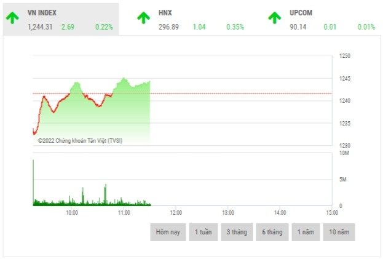Click the green up arrow beside UPCOM
The width and height of the screenshot is (383, 259).
click(x=275, y=18)
